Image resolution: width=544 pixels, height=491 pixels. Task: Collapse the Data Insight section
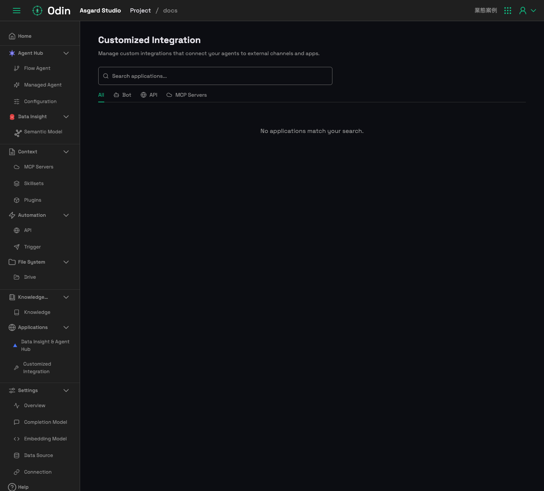coord(66,117)
